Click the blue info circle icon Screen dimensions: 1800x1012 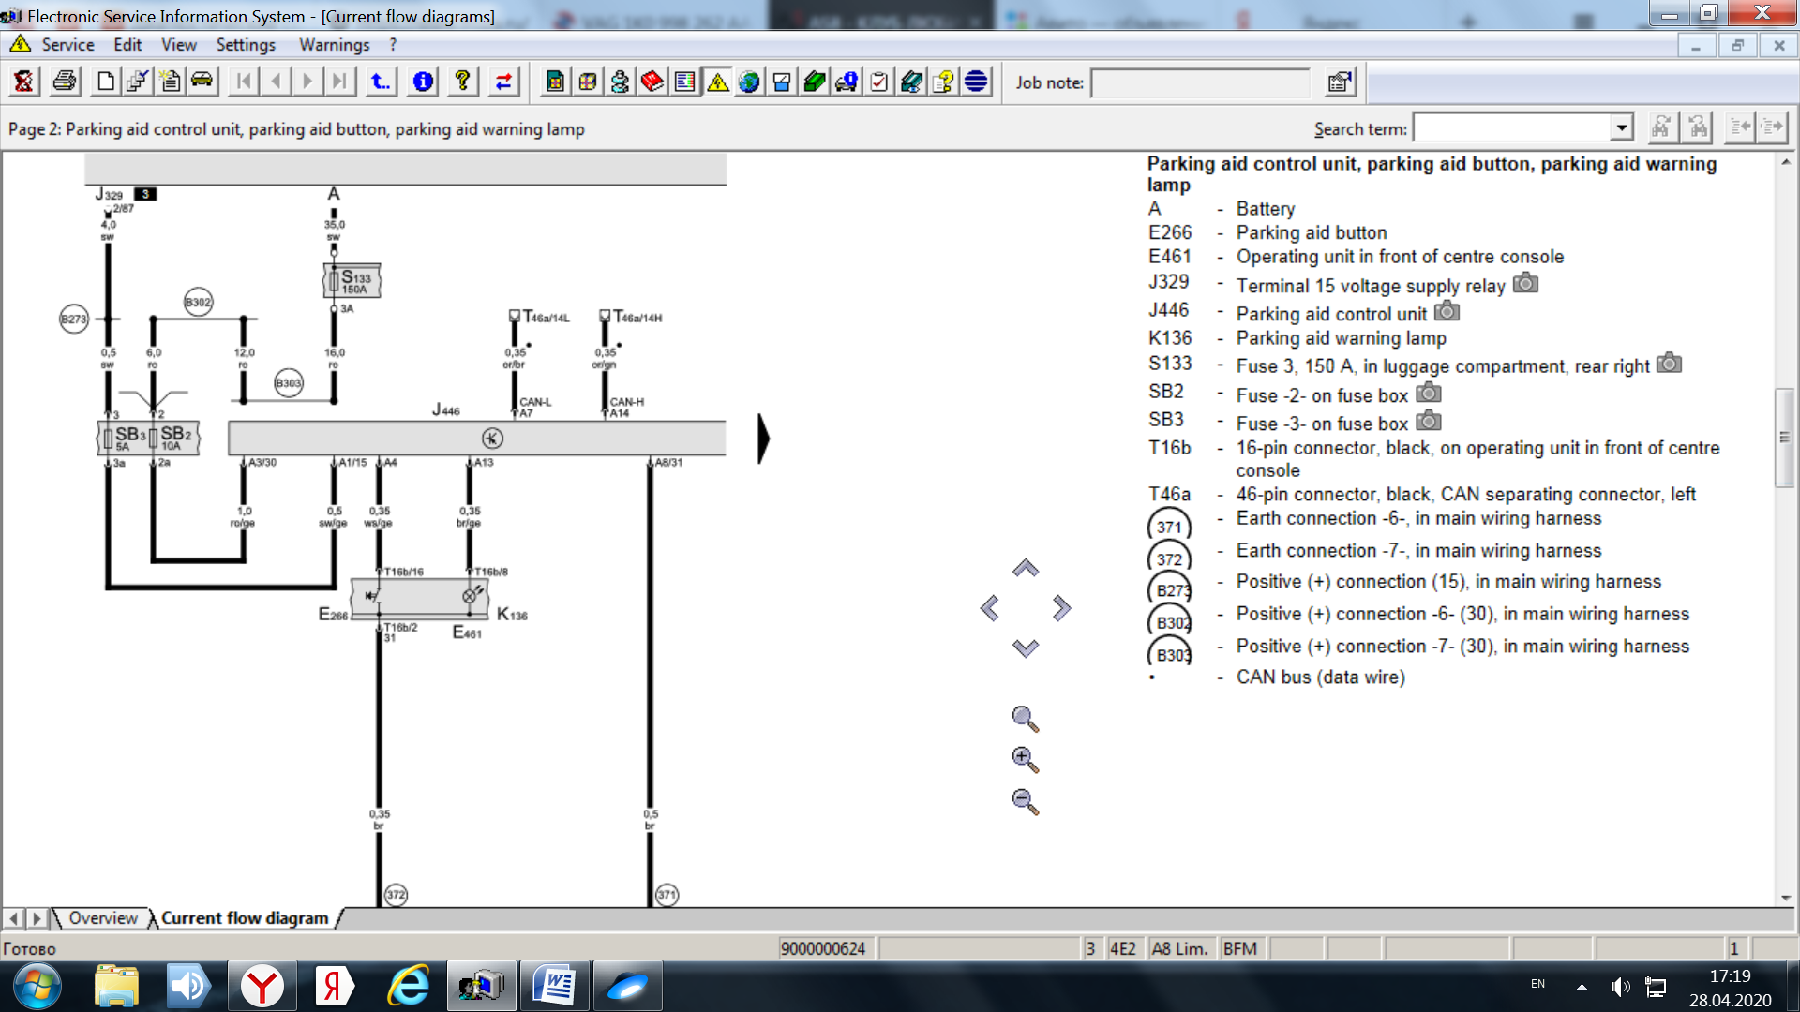click(x=423, y=82)
